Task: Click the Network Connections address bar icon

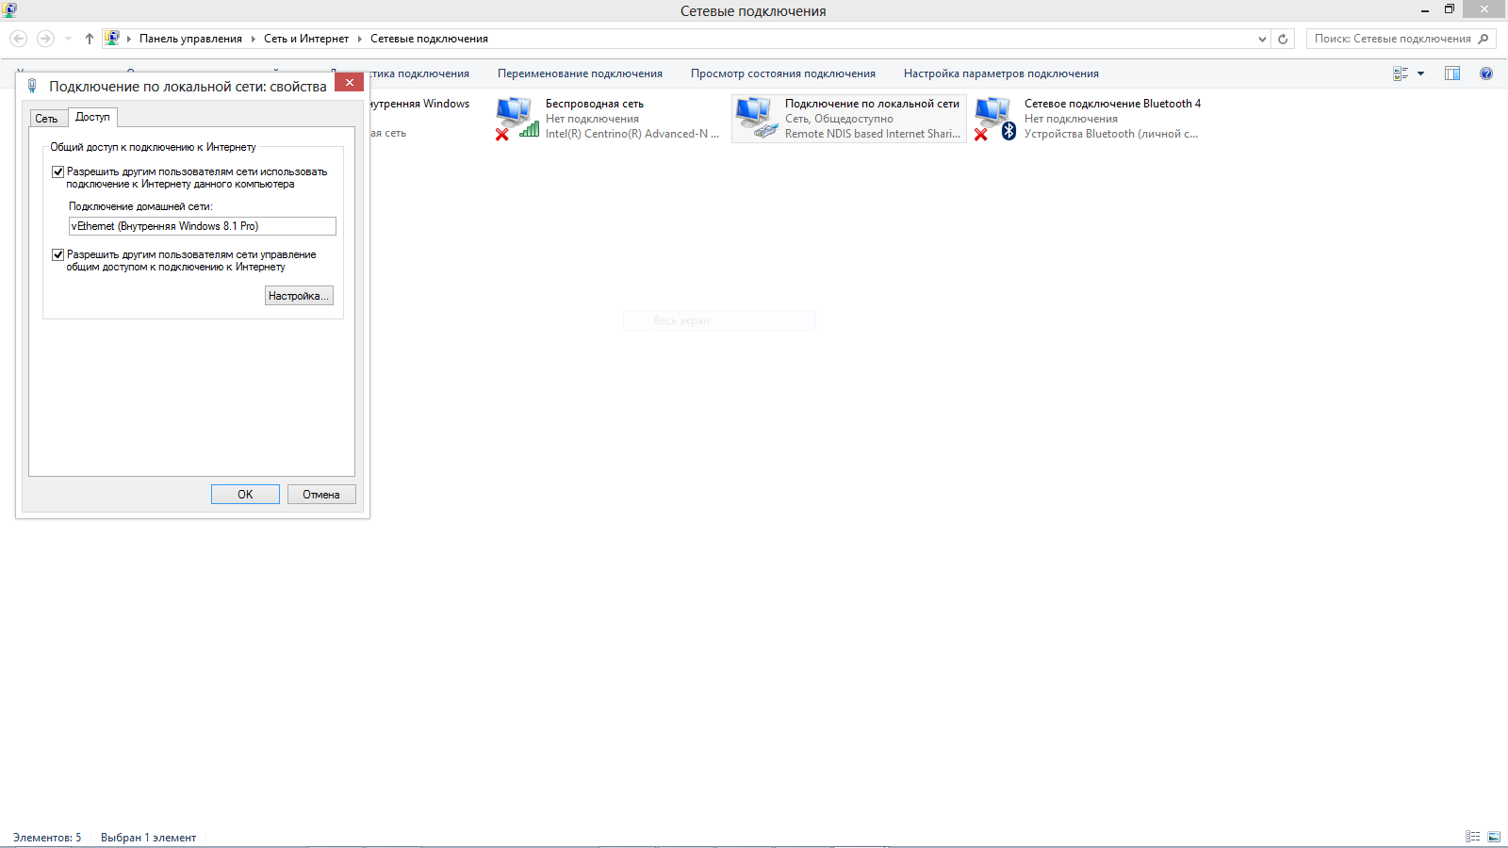Action: tap(112, 39)
